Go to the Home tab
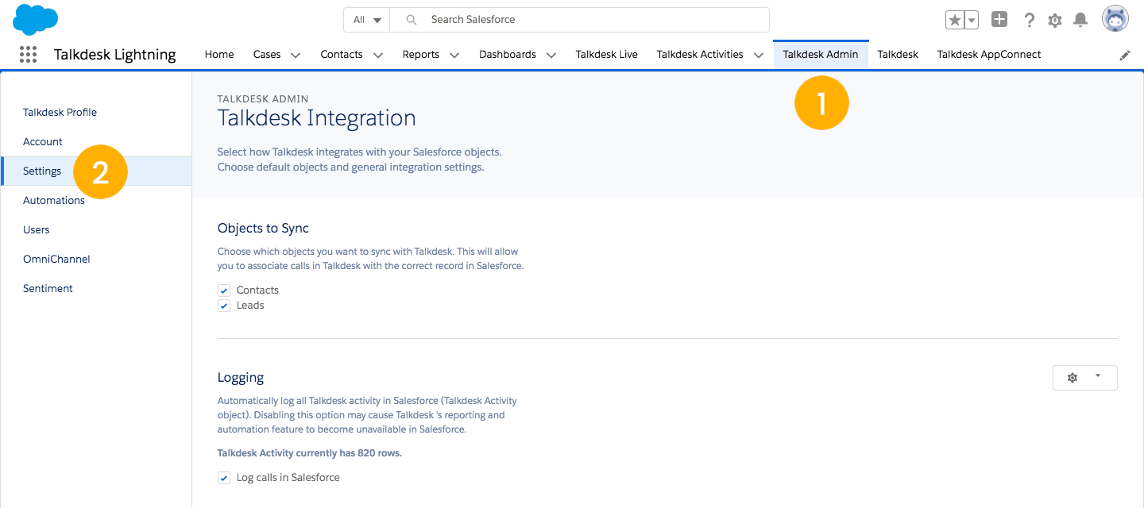Viewport: 1144px width, 508px height. coord(219,55)
